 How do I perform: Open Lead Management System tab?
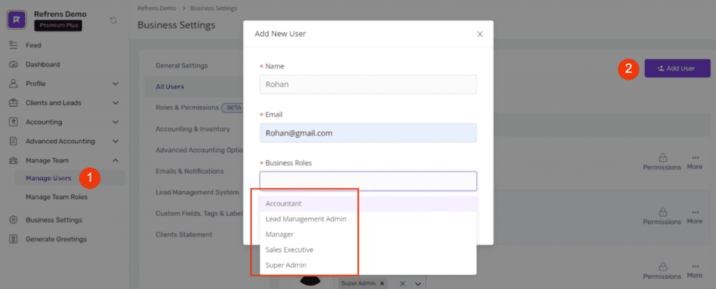coord(197,193)
